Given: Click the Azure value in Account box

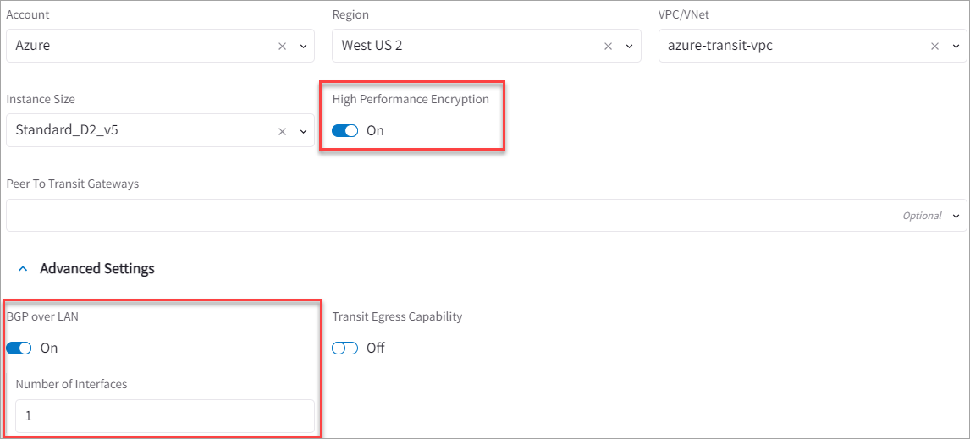Looking at the screenshot, I should 33,46.
